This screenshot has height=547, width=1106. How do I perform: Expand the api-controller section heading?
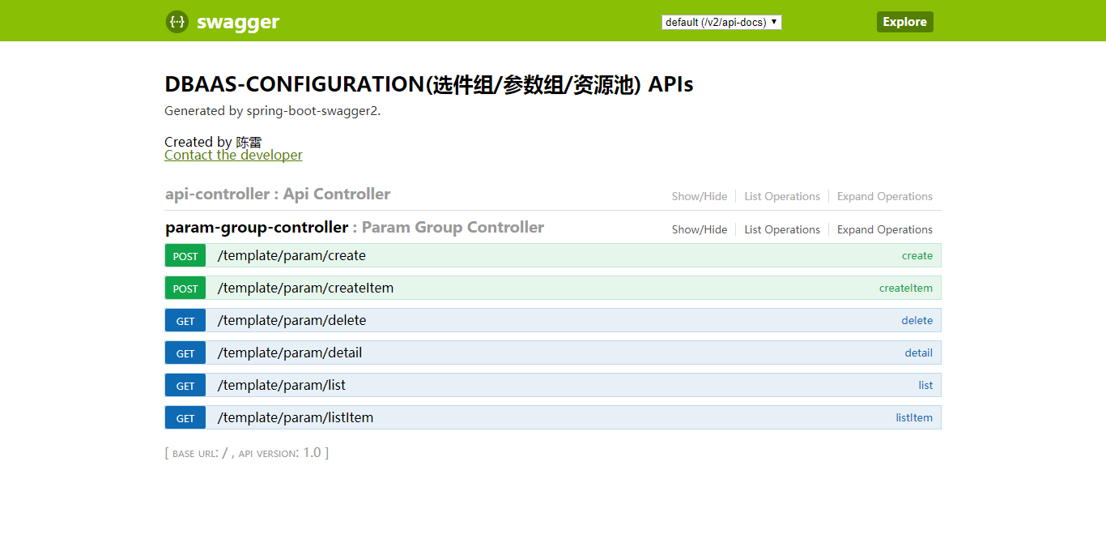[278, 194]
